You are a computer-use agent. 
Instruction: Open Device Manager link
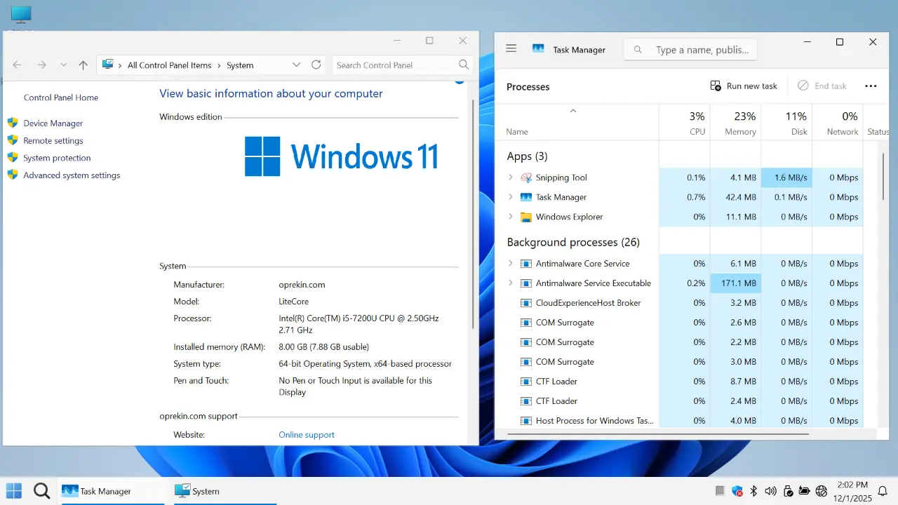point(53,123)
